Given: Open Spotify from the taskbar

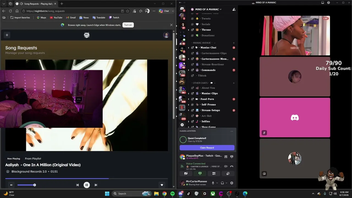Looking at the screenshot, I should point(172,194).
